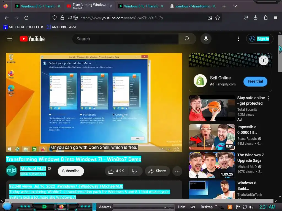Start Shopify Free trial
Image resolution: width=282 pixels, height=211 pixels.
[255, 81]
